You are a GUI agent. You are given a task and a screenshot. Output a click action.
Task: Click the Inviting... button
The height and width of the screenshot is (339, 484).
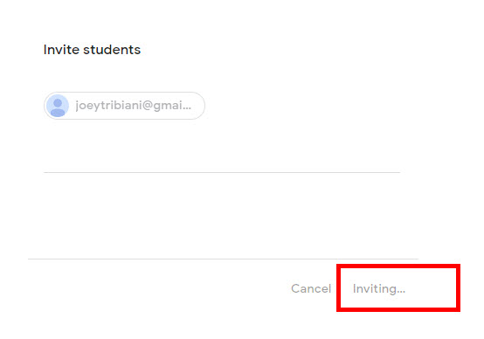click(379, 288)
